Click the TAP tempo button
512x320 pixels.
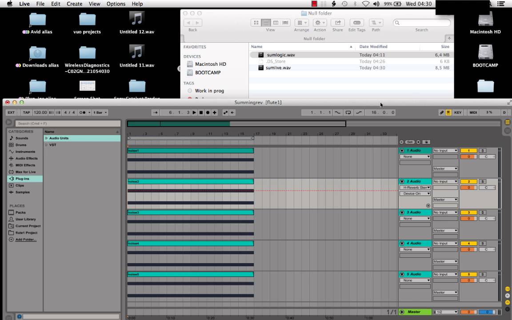tap(27, 112)
